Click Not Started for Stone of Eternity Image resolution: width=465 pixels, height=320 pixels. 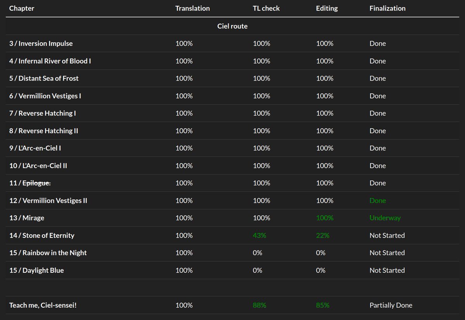coord(387,235)
